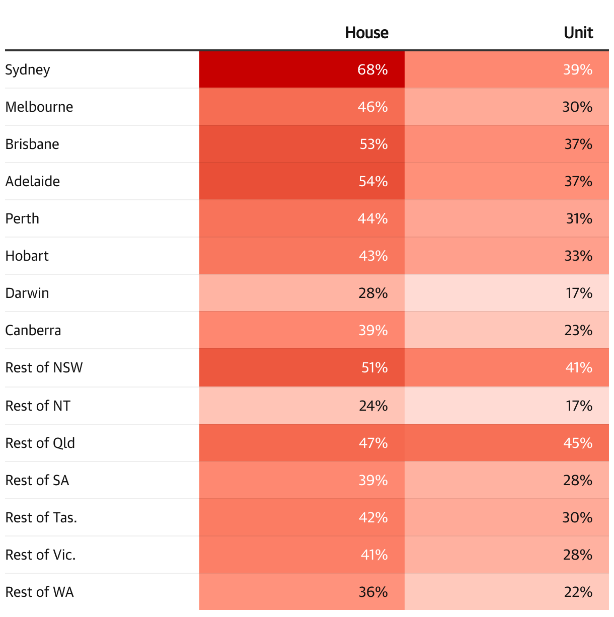The width and height of the screenshot is (614, 617).
Task: Click the House column header
Action: pos(366,33)
